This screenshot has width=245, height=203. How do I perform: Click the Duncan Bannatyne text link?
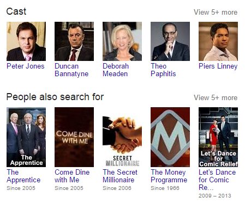click(x=71, y=70)
